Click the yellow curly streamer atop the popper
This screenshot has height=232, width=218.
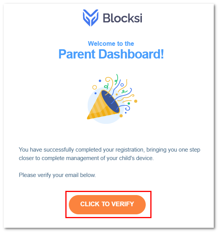coord(109,83)
